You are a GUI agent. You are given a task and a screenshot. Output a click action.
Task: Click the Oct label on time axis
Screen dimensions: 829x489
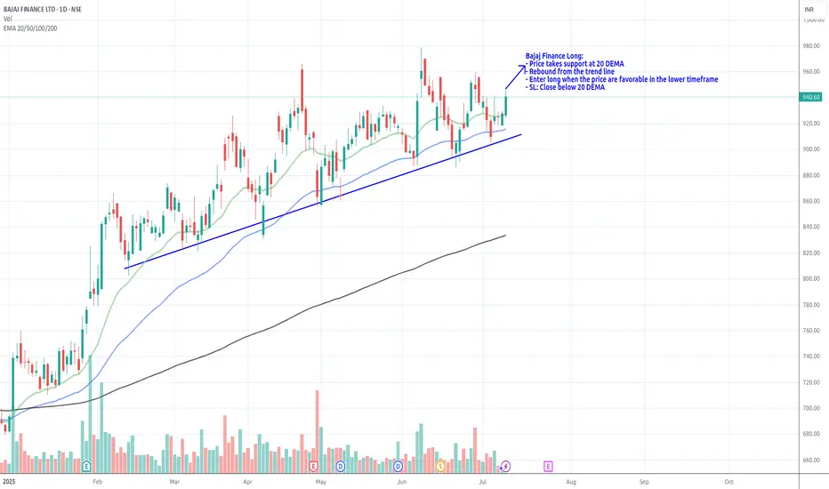point(729,482)
